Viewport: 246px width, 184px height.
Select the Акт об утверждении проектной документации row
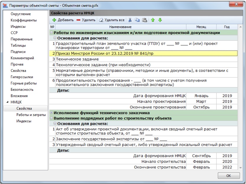(x=144, y=131)
